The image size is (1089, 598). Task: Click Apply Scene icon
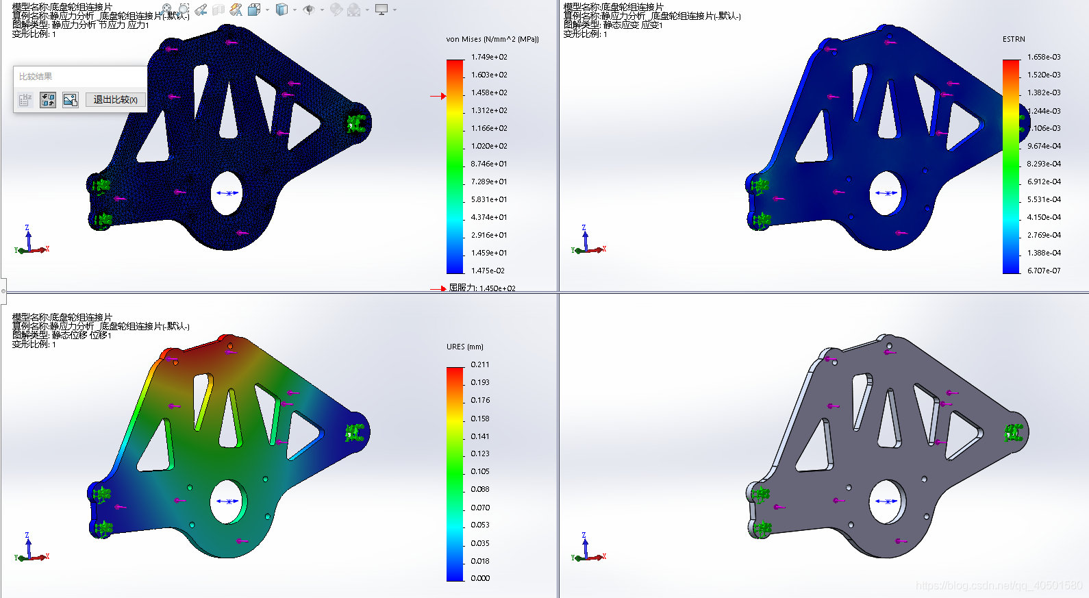(353, 10)
